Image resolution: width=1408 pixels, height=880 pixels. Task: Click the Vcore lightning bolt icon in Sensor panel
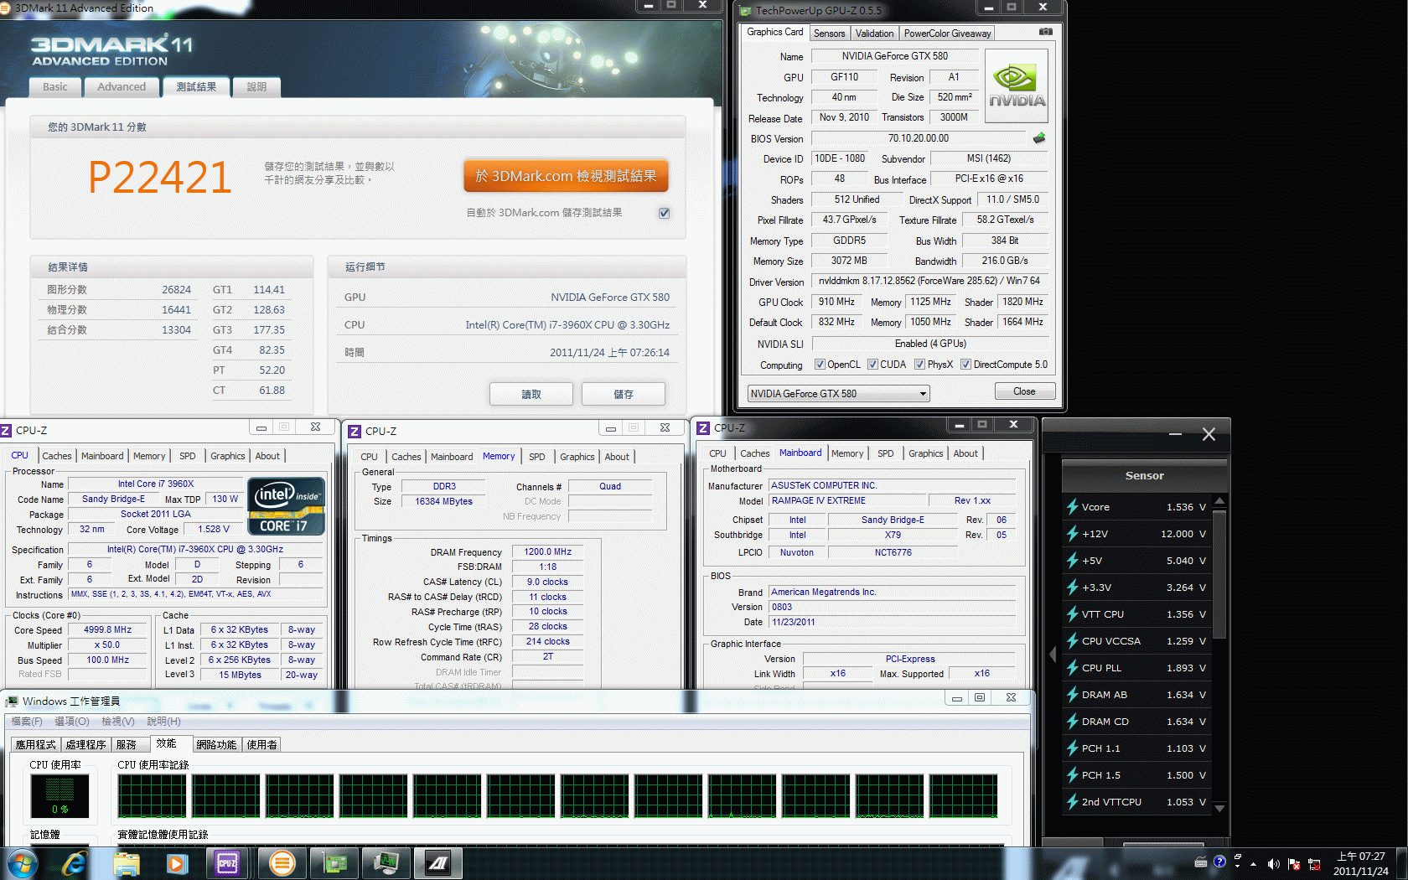(x=1072, y=507)
